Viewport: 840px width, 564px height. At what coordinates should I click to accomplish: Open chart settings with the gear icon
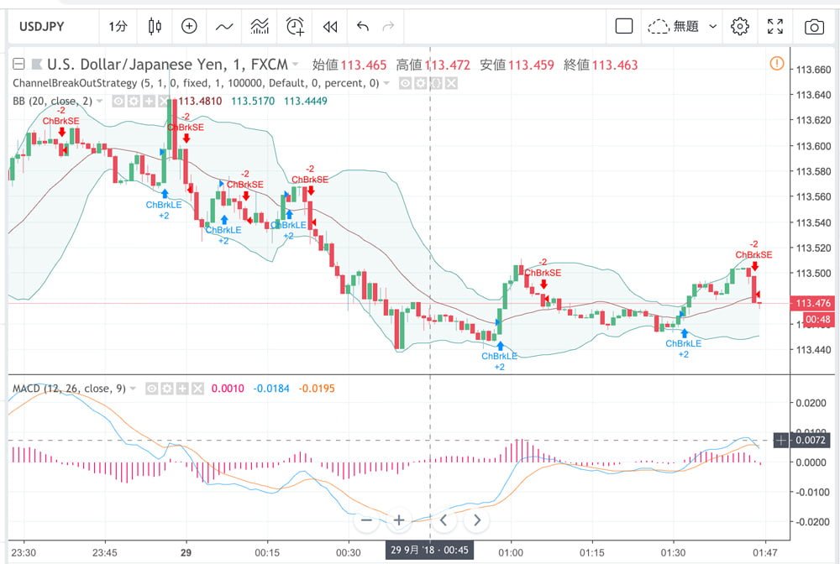[x=740, y=26]
